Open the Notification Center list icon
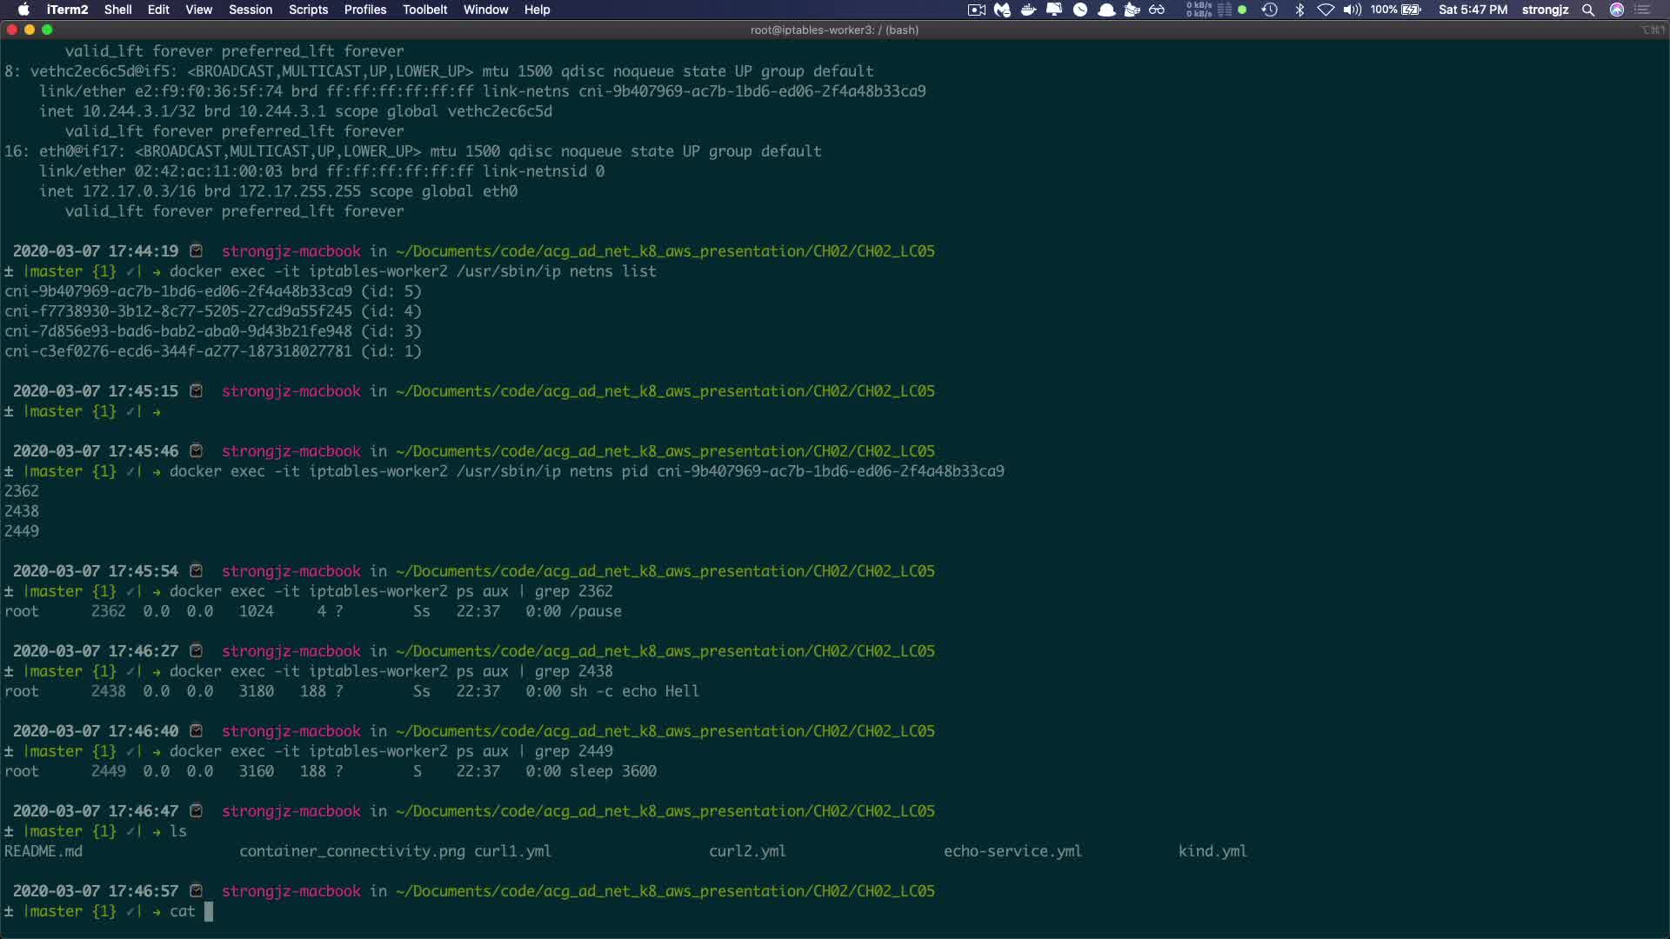1670x939 pixels. point(1643,10)
